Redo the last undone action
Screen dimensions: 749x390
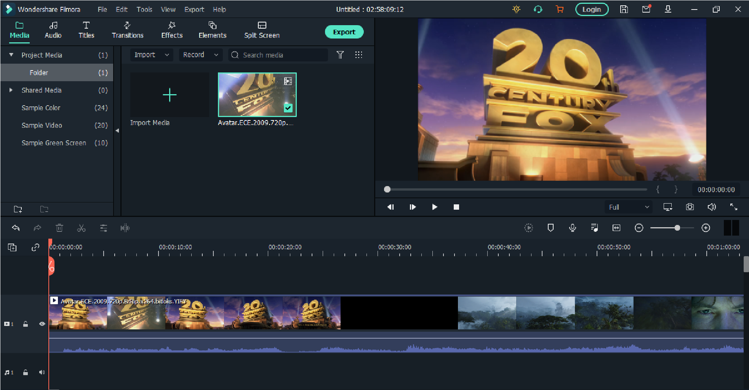pos(37,228)
